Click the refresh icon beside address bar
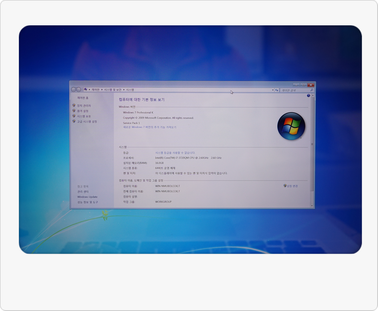 coord(277,90)
